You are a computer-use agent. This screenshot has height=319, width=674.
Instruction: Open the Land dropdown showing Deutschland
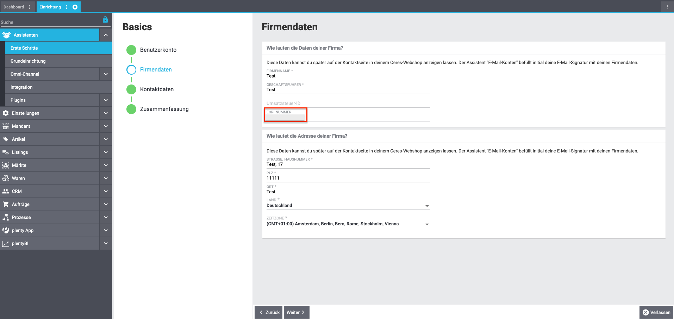(x=427, y=206)
